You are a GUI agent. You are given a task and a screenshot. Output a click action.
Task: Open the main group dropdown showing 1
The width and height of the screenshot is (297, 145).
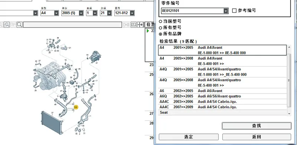pyautogui.click(x=95, y=13)
